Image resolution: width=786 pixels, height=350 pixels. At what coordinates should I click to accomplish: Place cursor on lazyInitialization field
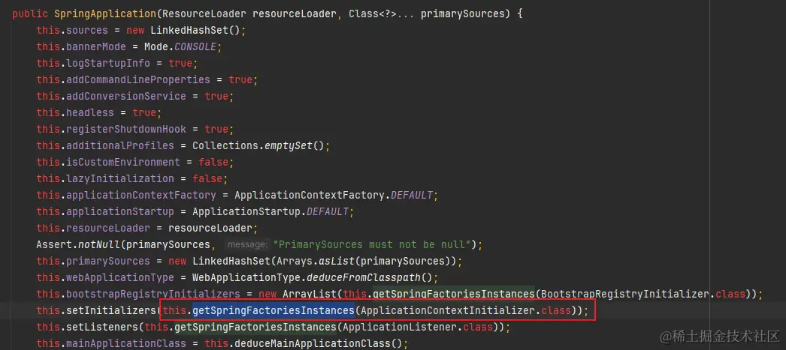click(x=119, y=179)
